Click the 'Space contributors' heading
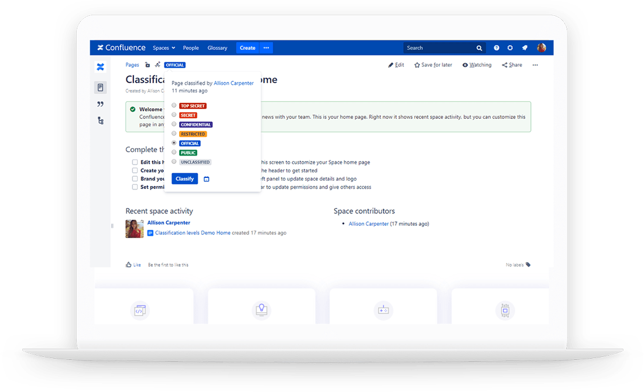 364,211
